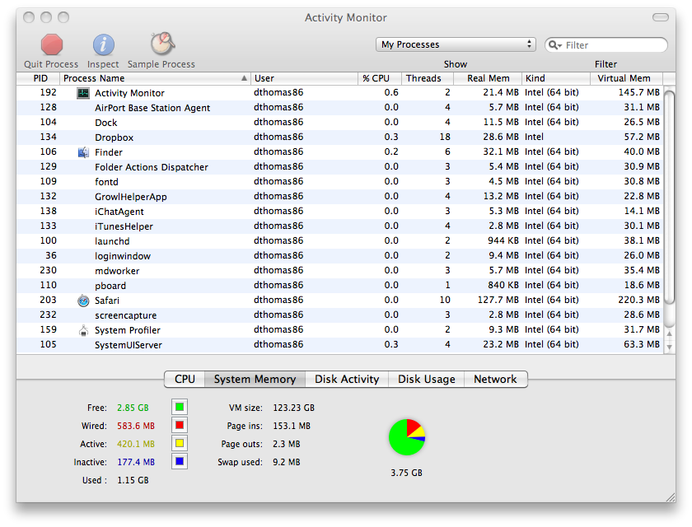This screenshot has width=692, height=527.
Task: Click the Free value 2.85 GB
Action: (133, 408)
